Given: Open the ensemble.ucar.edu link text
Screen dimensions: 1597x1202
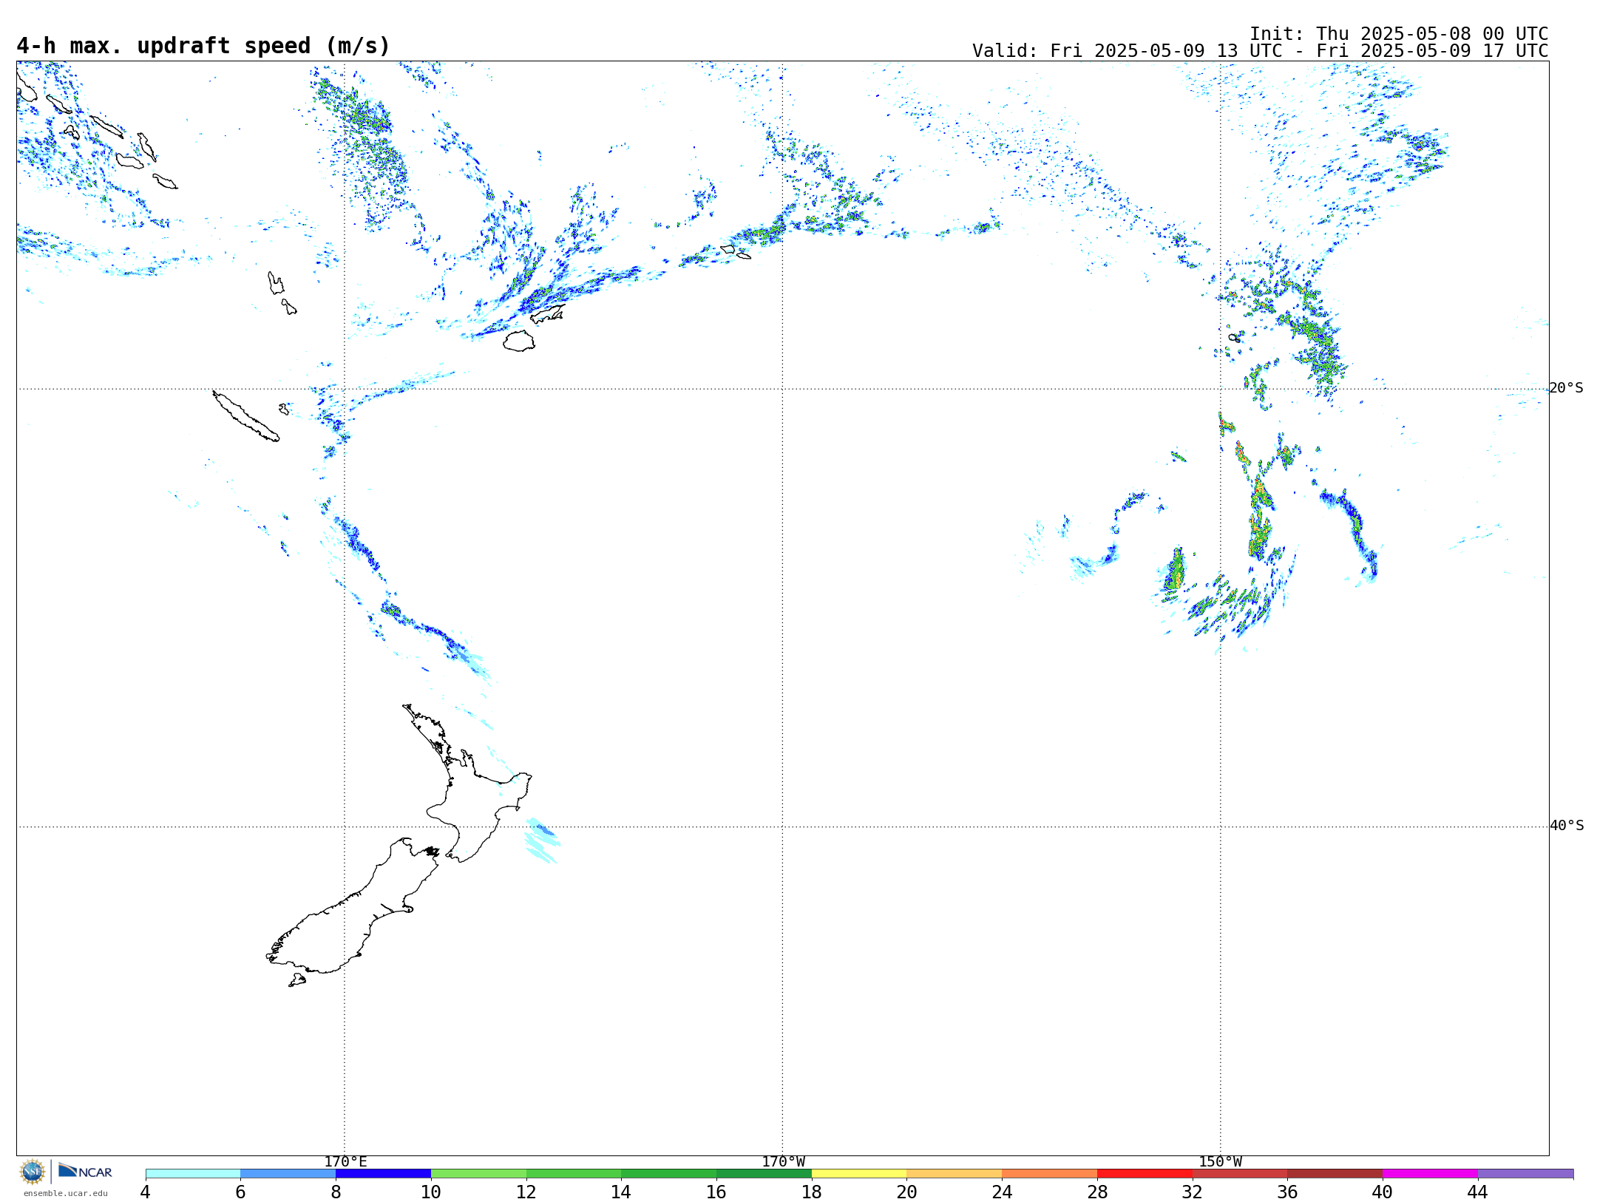Looking at the screenshot, I should pos(66,1193).
